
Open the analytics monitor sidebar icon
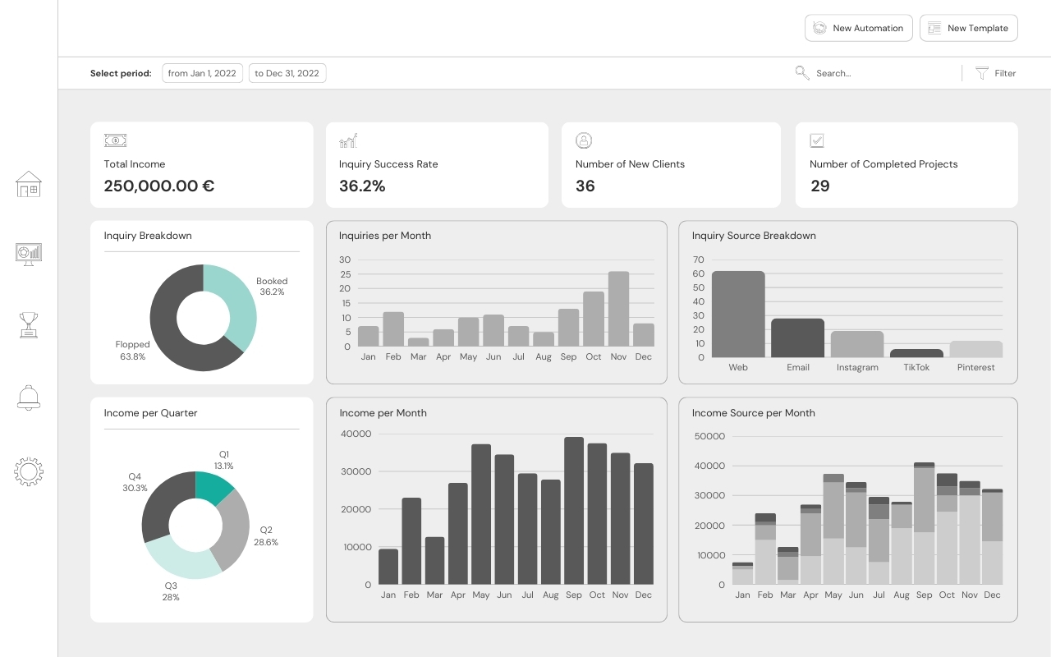(x=29, y=254)
